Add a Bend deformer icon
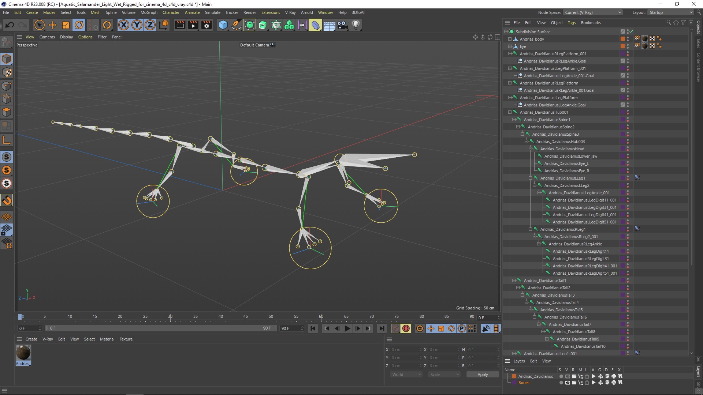This screenshot has width=703, height=395. [x=316, y=25]
